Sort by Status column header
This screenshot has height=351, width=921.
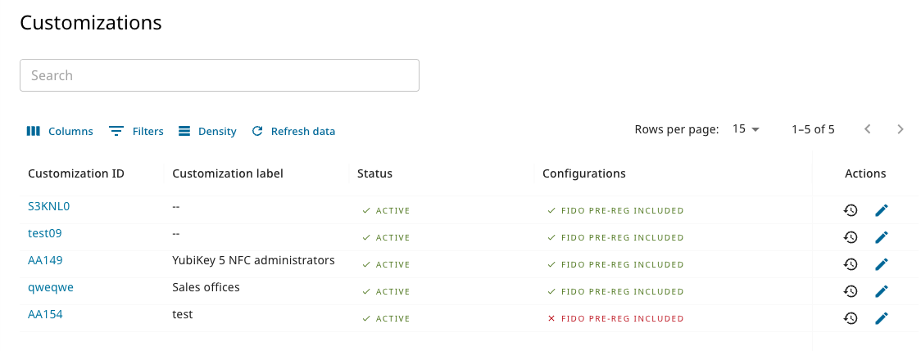[374, 173]
